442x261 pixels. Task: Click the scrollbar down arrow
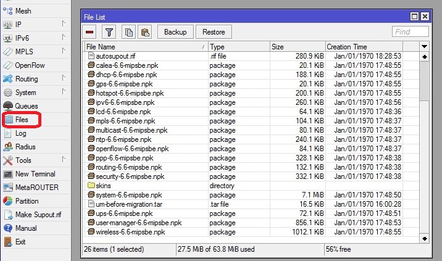tap(424, 238)
